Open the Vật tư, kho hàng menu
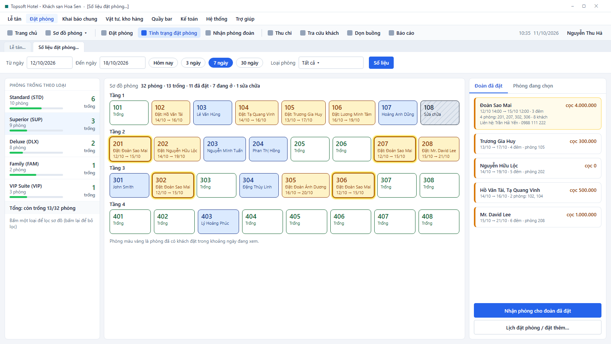The height and width of the screenshot is (344, 611). click(124, 19)
